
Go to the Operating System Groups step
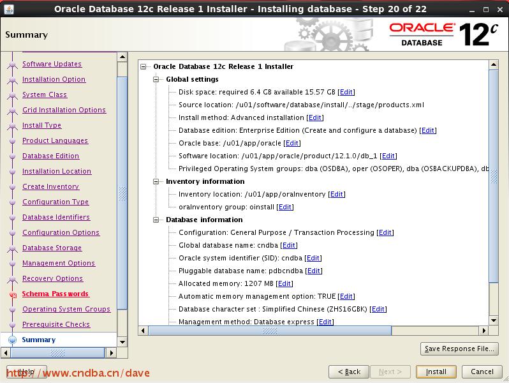pyautogui.click(x=66, y=309)
